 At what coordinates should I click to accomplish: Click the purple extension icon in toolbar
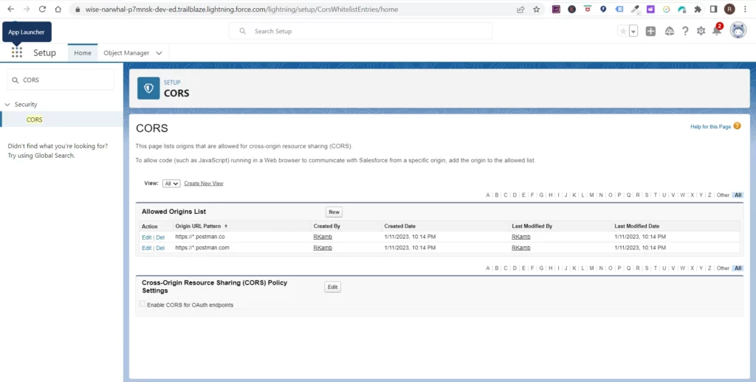[x=650, y=9]
